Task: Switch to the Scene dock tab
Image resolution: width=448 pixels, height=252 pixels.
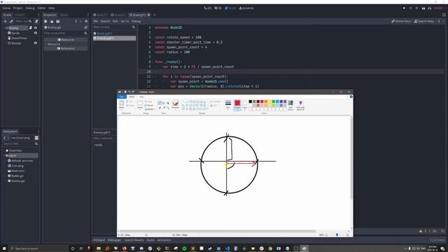Action: 7,15
